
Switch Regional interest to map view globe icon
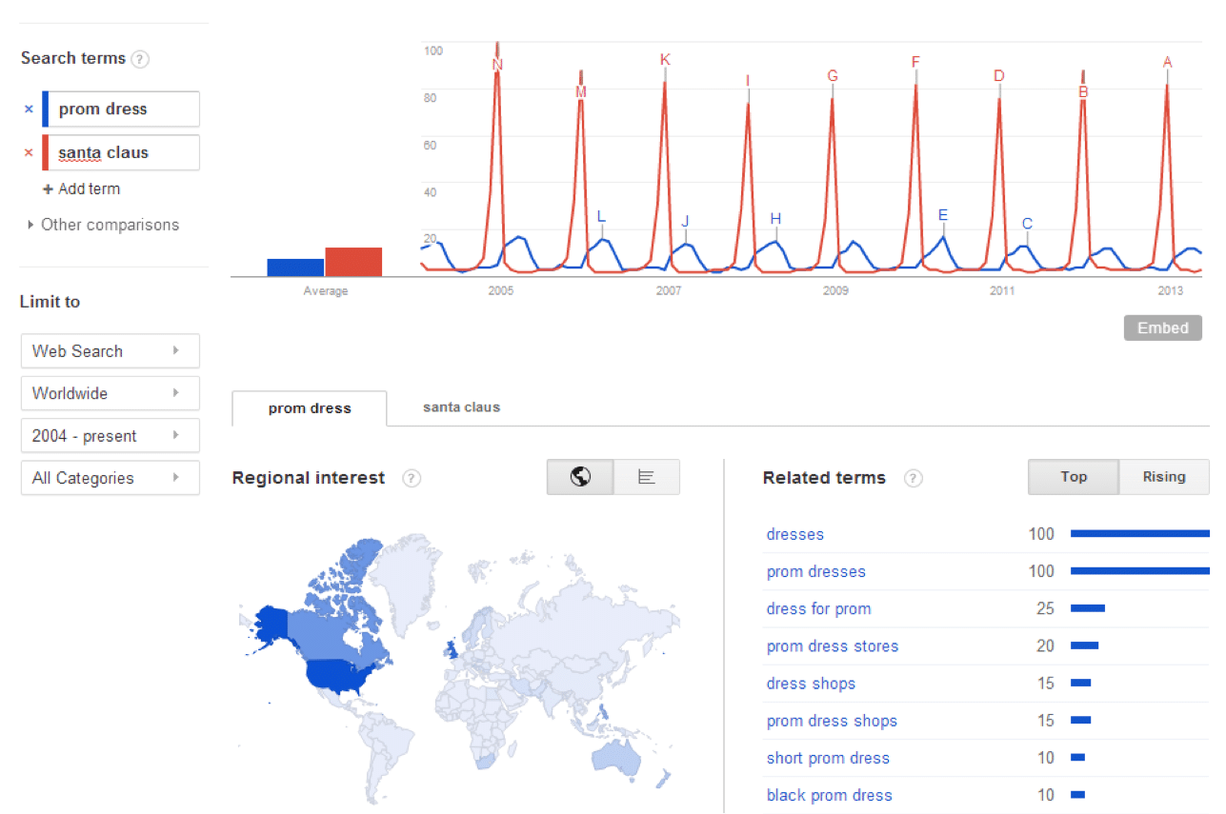click(579, 476)
